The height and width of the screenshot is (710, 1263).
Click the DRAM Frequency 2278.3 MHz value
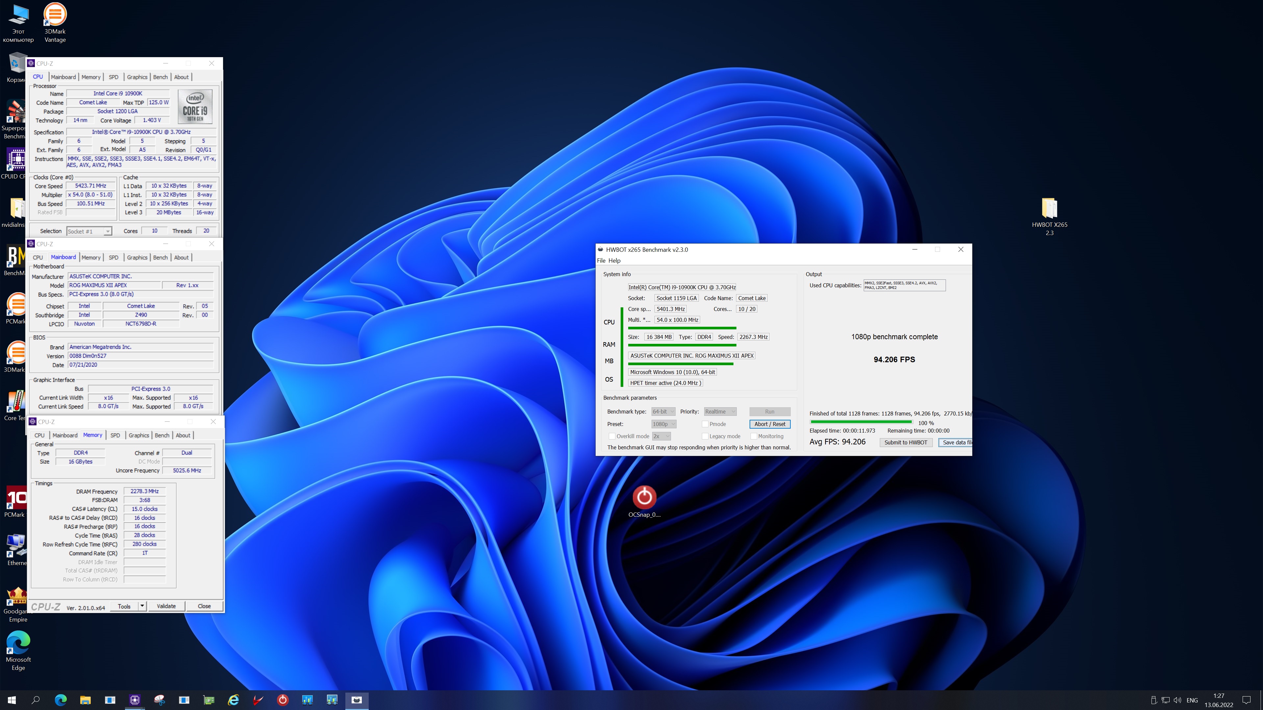tap(145, 491)
